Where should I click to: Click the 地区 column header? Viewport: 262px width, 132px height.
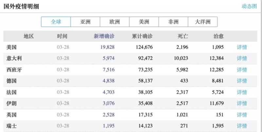pos(29,36)
